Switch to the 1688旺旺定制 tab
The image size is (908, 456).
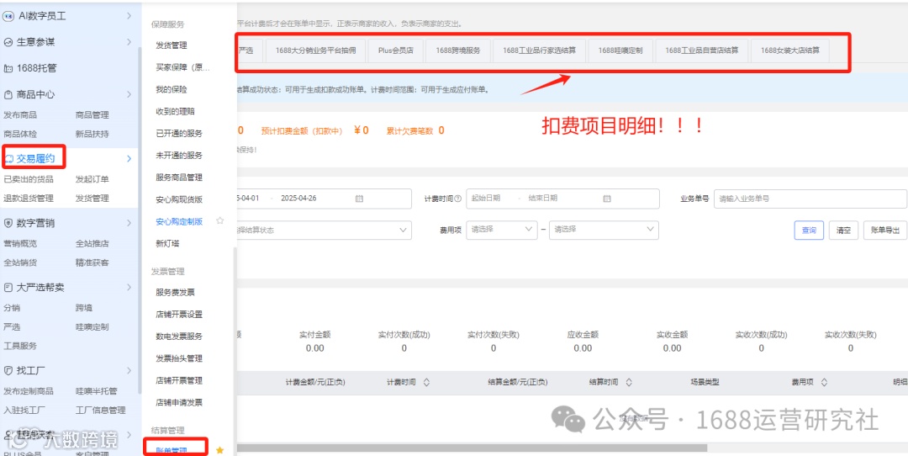coord(620,50)
